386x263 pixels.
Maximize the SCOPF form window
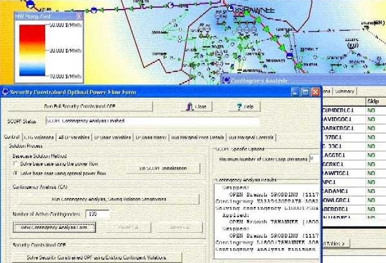click(x=305, y=93)
